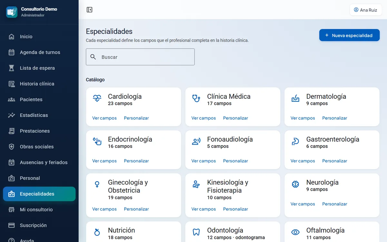Screen dimensions: 387x242
Task: Click the magnifier icon in the search box
Action: click(93, 57)
